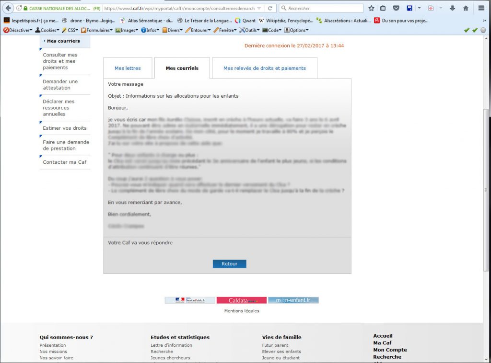This screenshot has width=491, height=363.
Task: Expand the Désactiver developer toolbar menu
Action: (18, 30)
